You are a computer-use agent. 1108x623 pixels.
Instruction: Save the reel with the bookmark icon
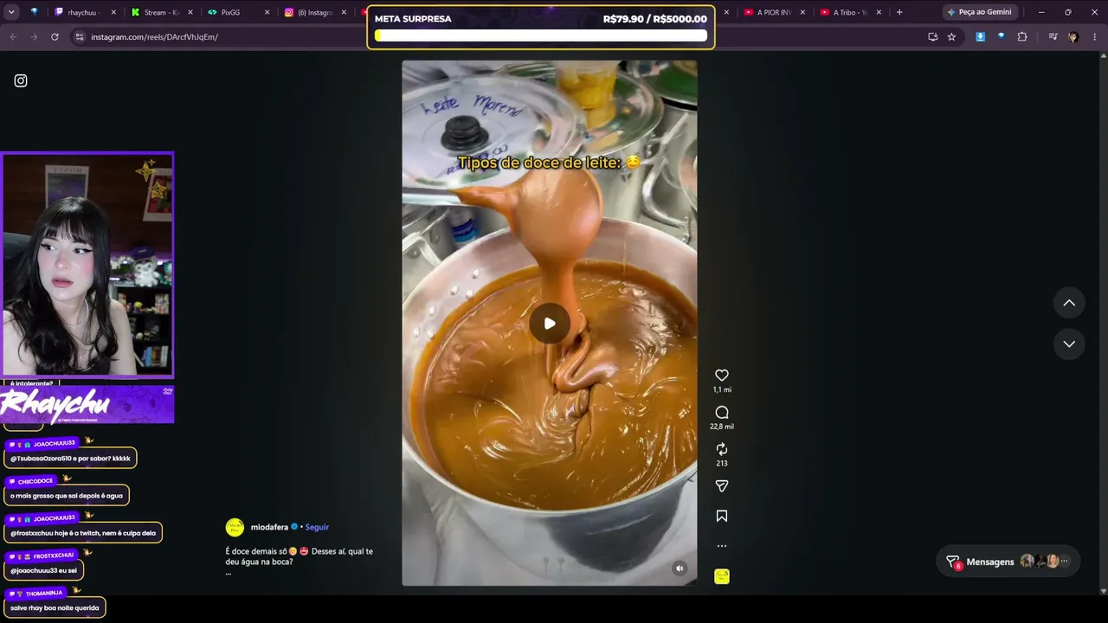722,517
